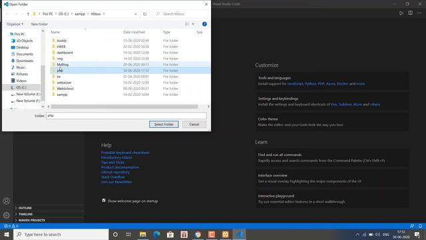Open Printable keyboard cheatsheet link

point(125,153)
